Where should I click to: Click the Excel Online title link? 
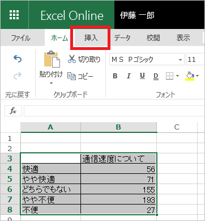[x=72, y=15]
